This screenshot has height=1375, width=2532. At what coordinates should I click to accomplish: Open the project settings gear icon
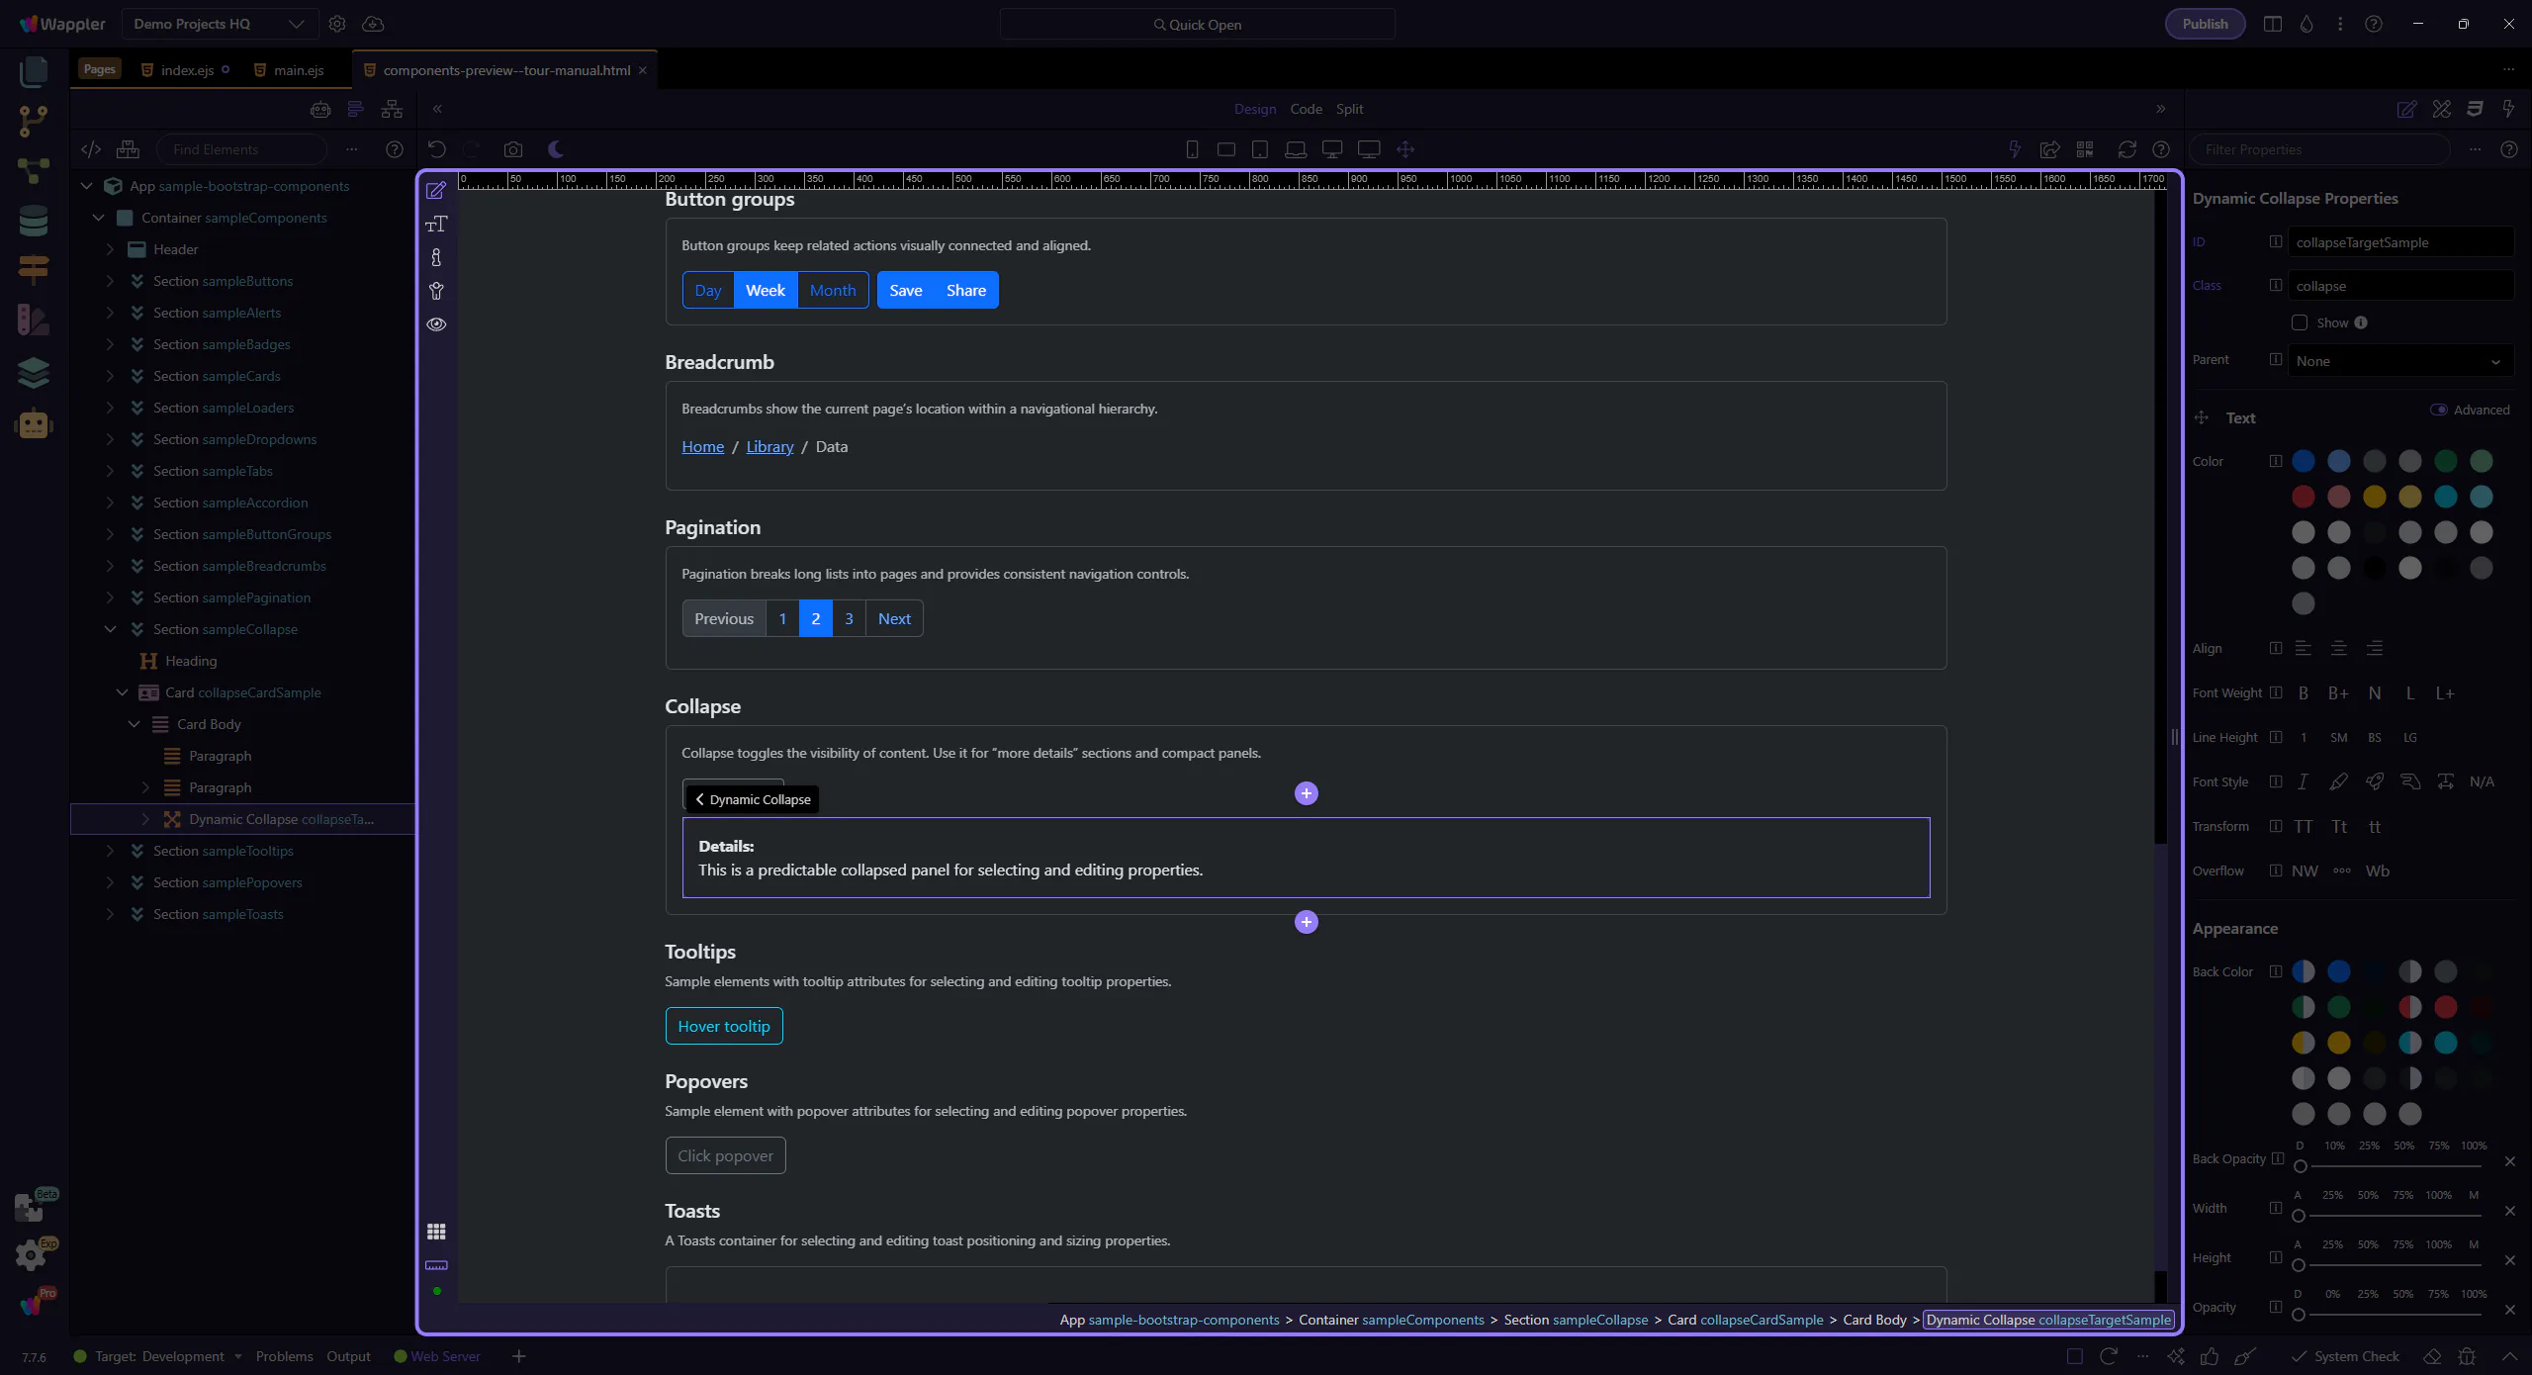point(337,24)
